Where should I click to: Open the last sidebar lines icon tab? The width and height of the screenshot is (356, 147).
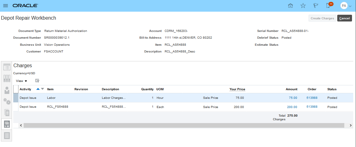pos(7,135)
